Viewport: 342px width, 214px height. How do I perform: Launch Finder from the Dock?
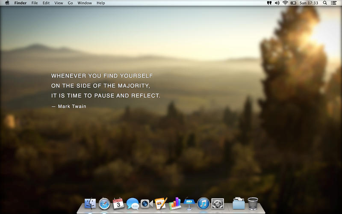(90, 204)
